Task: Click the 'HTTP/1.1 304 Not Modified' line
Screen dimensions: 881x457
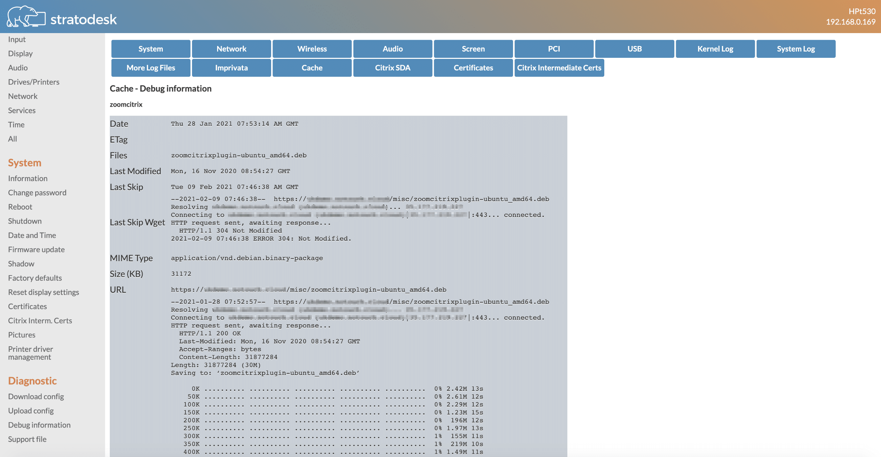Action: (x=230, y=231)
